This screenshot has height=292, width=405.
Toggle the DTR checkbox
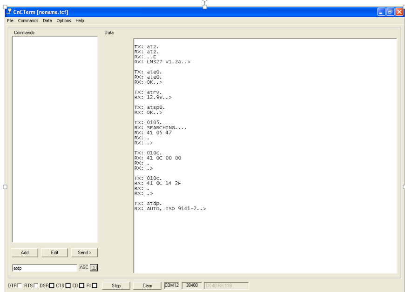tap(20, 285)
